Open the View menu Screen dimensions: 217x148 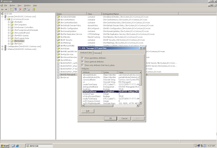coord(19,5)
